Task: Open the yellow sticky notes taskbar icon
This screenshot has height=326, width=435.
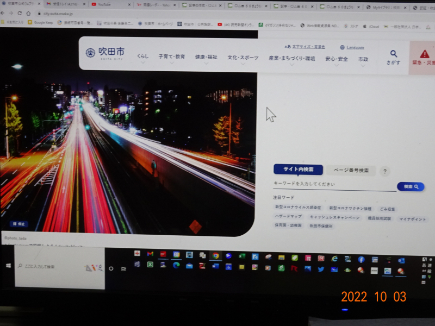Action: pos(241,267)
